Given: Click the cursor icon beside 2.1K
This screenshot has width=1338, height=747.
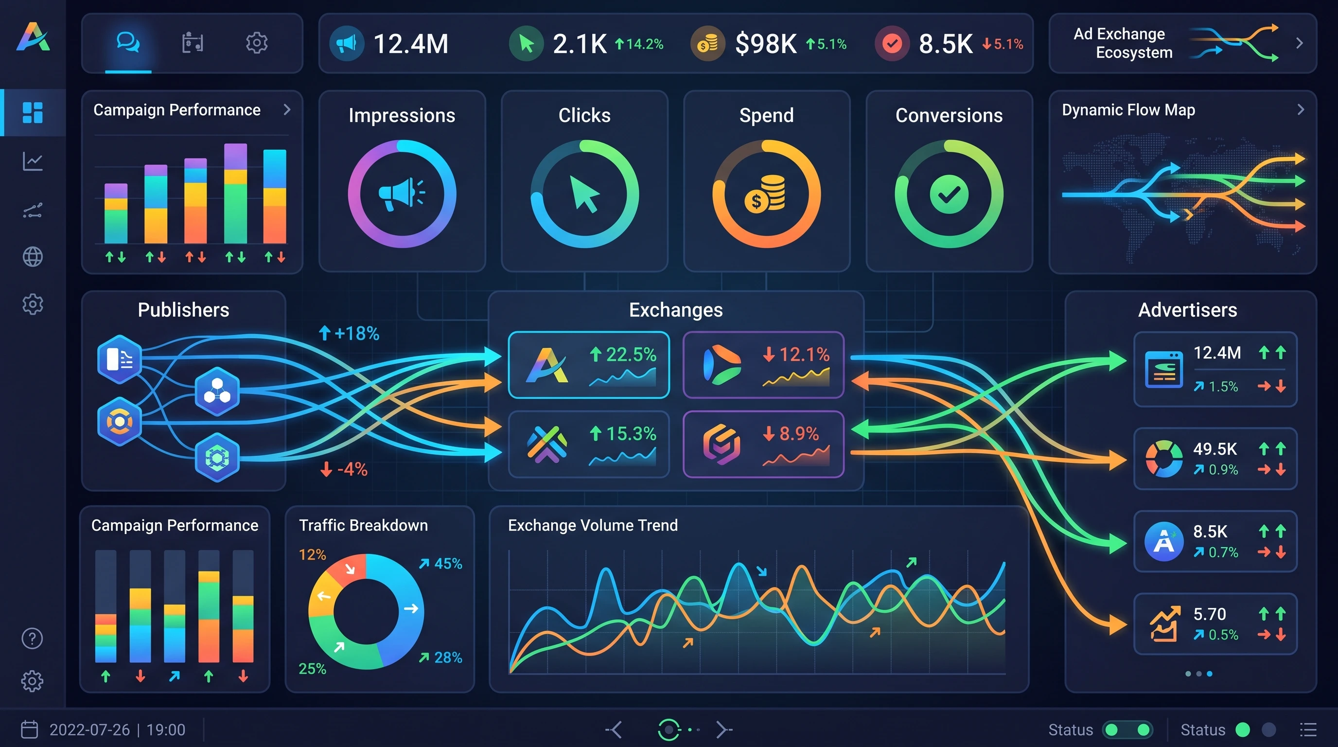Looking at the screenshot, I should [526, 44].
